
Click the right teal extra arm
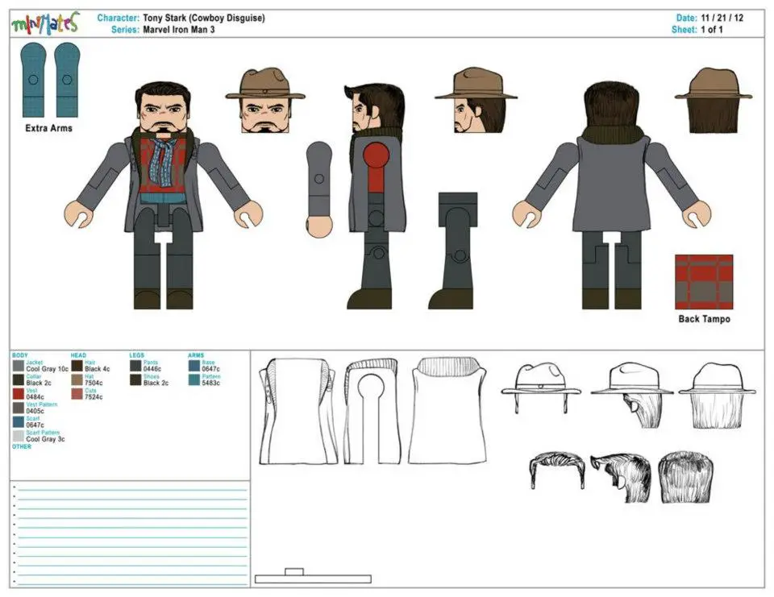pyautogui.click(x=67, y=80)
